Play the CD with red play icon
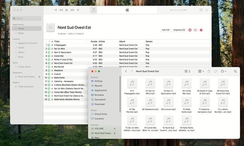This screenshot has height=146, width=244. [x=190, y=30]
